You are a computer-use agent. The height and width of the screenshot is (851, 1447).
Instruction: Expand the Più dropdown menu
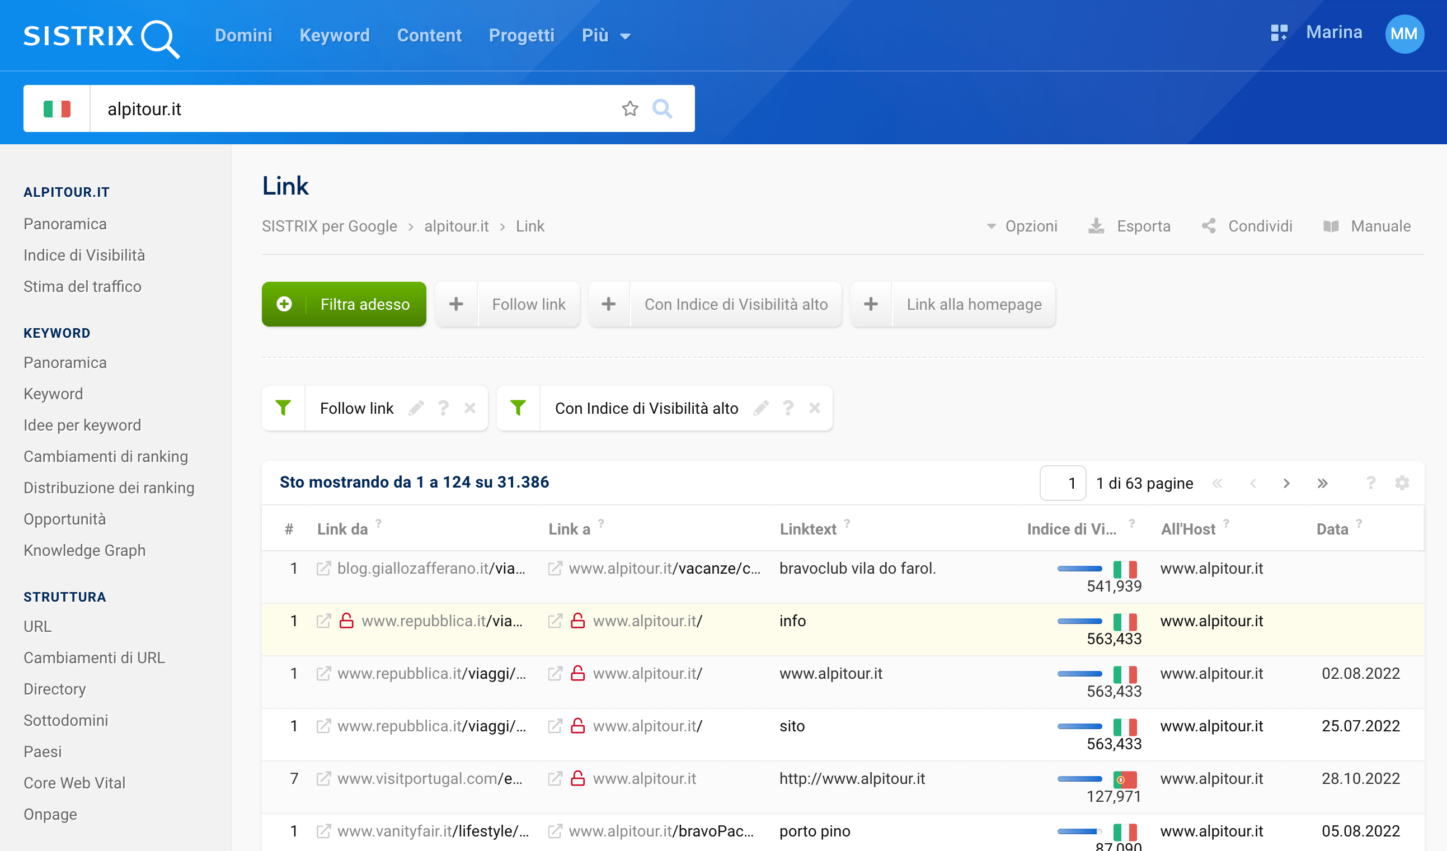606,36
